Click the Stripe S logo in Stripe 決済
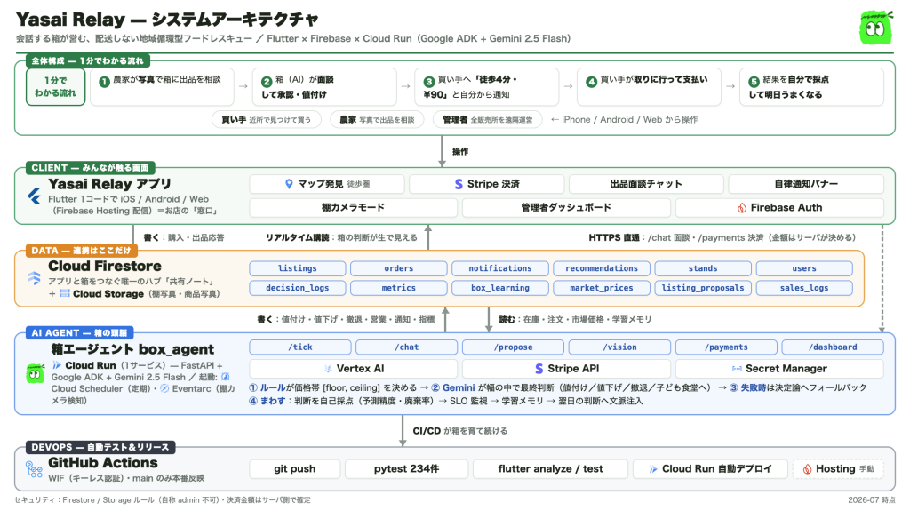 459,184
